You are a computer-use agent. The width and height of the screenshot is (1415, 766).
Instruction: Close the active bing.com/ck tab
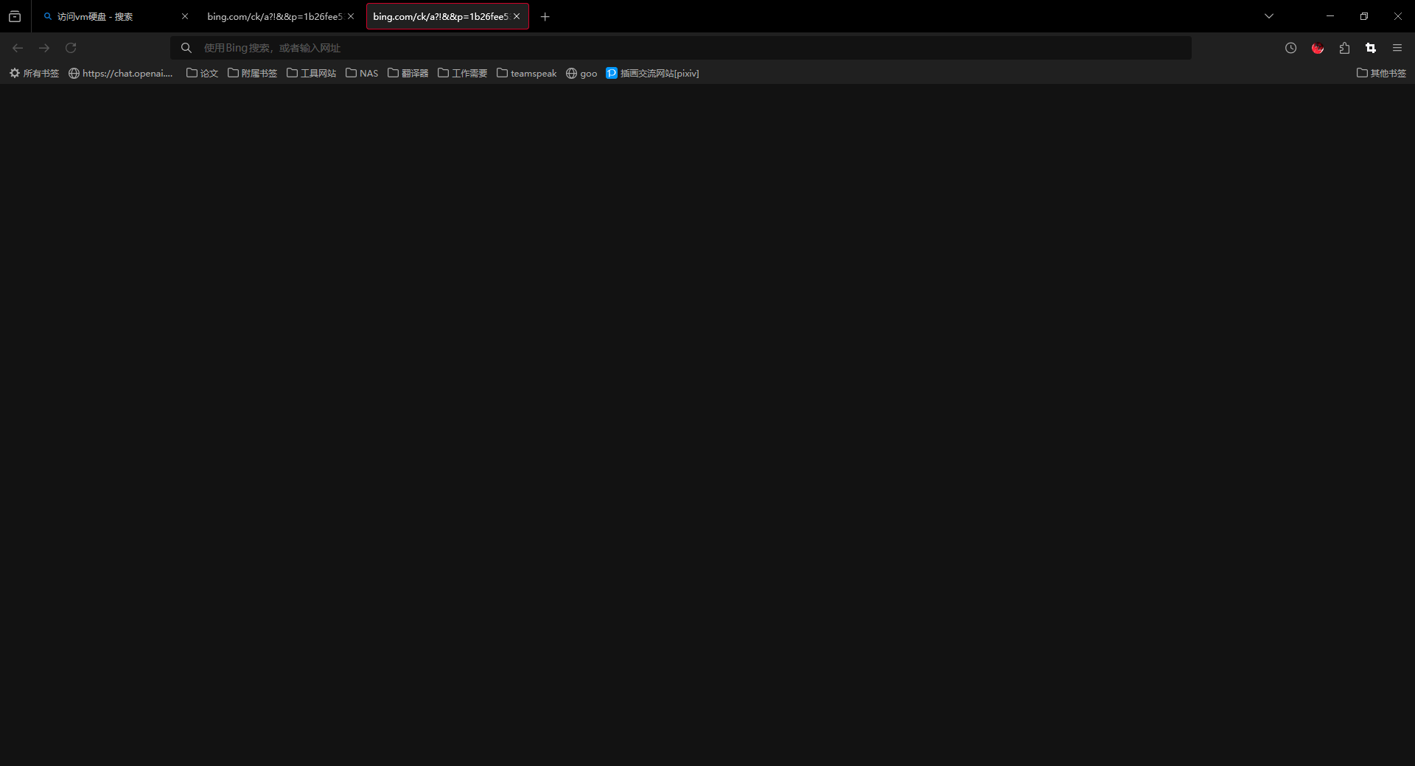click(517, 16)
